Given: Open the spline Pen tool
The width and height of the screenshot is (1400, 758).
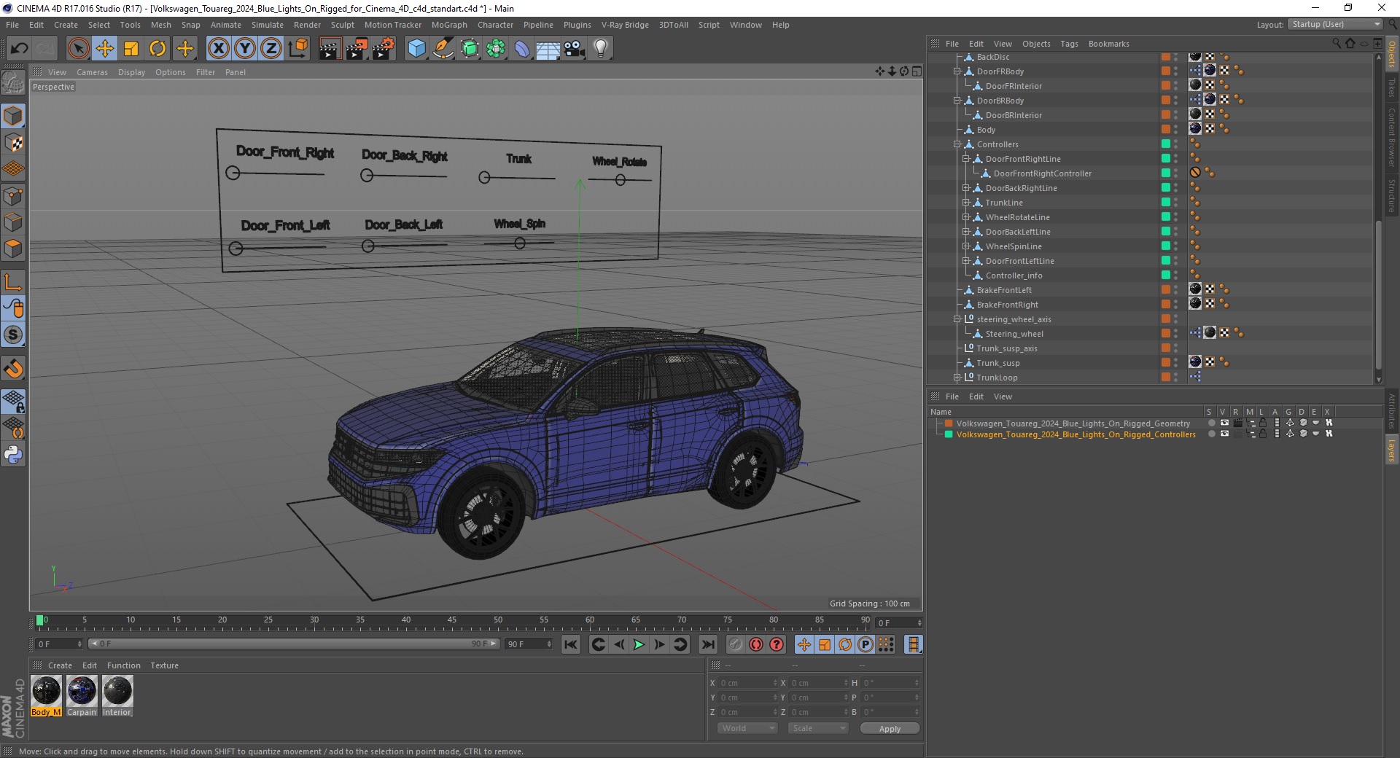Looking at the screenshot, I should click(x=443, y=49).
